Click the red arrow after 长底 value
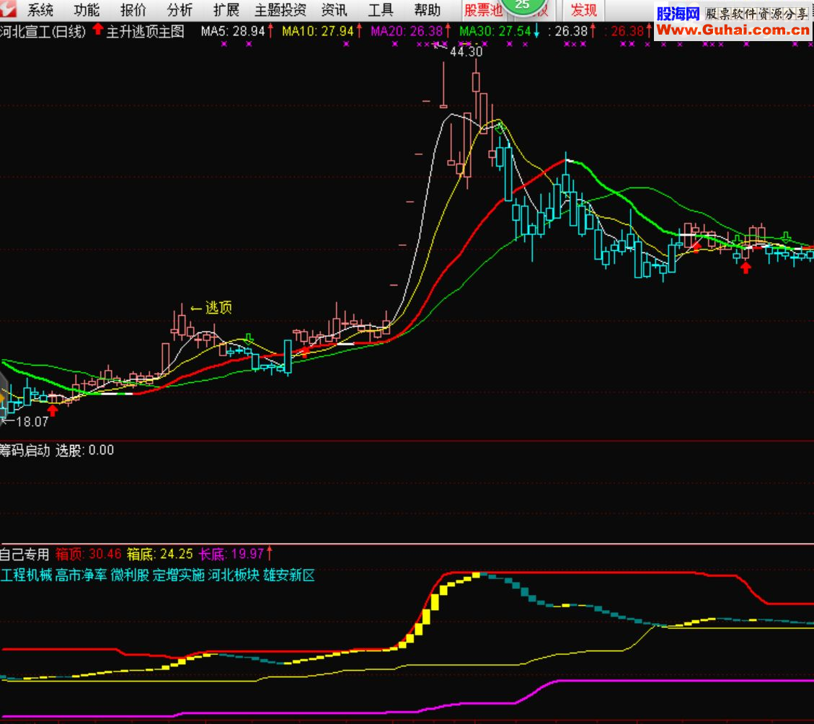 click(270, 554)
